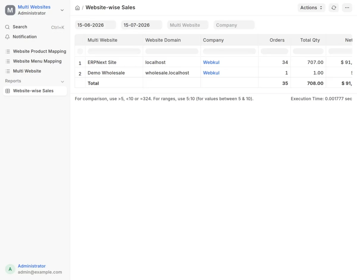Click the admin@example.com text
The width and height of the screenshot is (357, 280).
pos(40,272)
